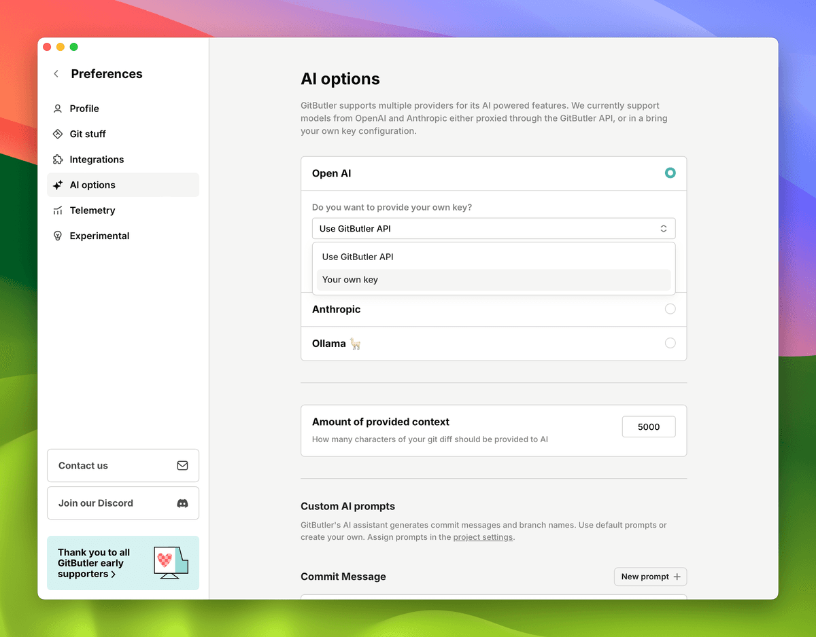
Task: Select Ollama as the AI provider
Action: click(670, 343)
